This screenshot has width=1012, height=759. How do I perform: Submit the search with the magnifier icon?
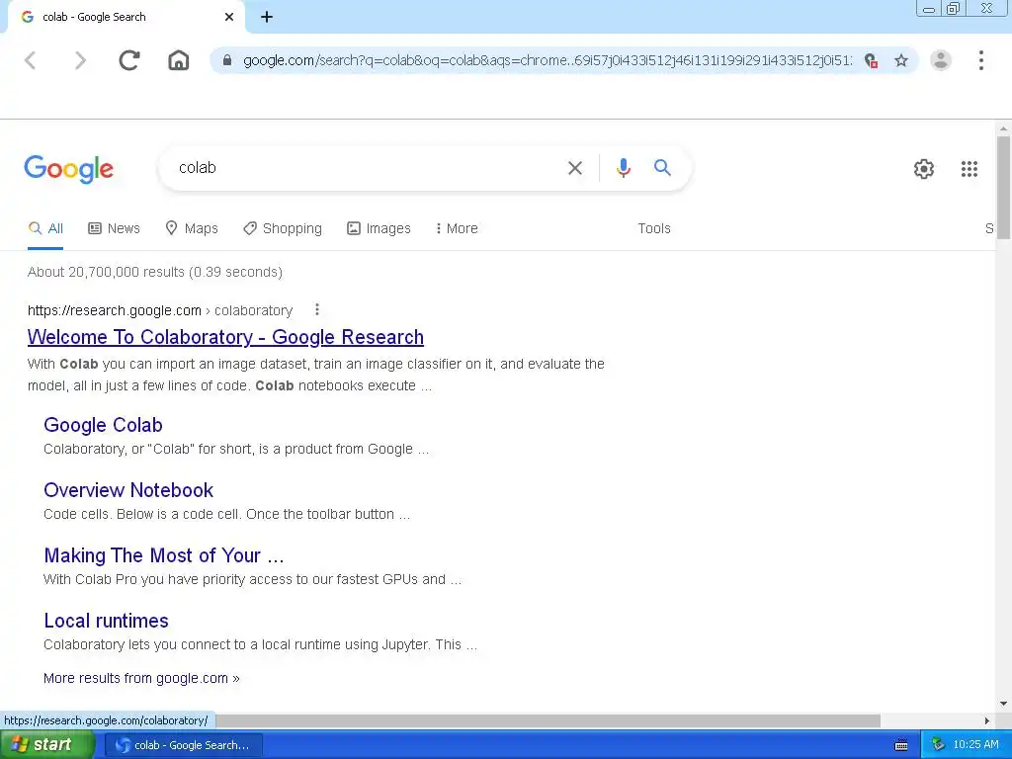tap(663, 168)
